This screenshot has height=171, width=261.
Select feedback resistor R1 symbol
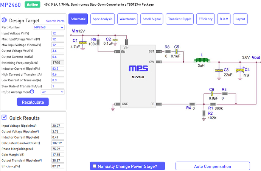(213, 103)
